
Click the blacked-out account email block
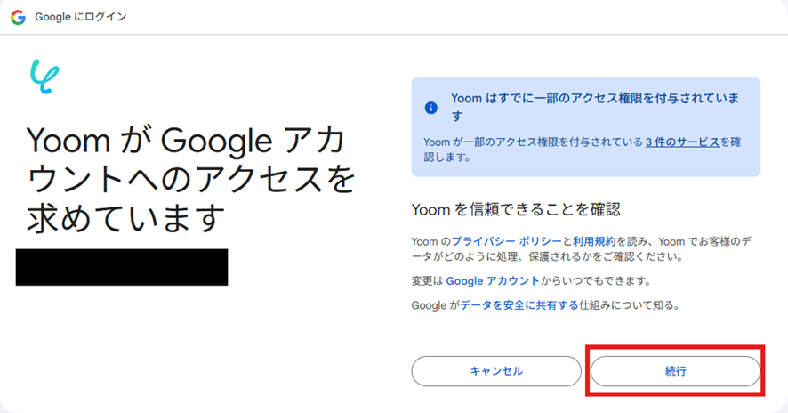pyautogui.click(x=122, y=267)
